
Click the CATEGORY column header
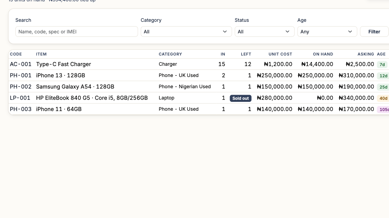click(x=170, y=54)
